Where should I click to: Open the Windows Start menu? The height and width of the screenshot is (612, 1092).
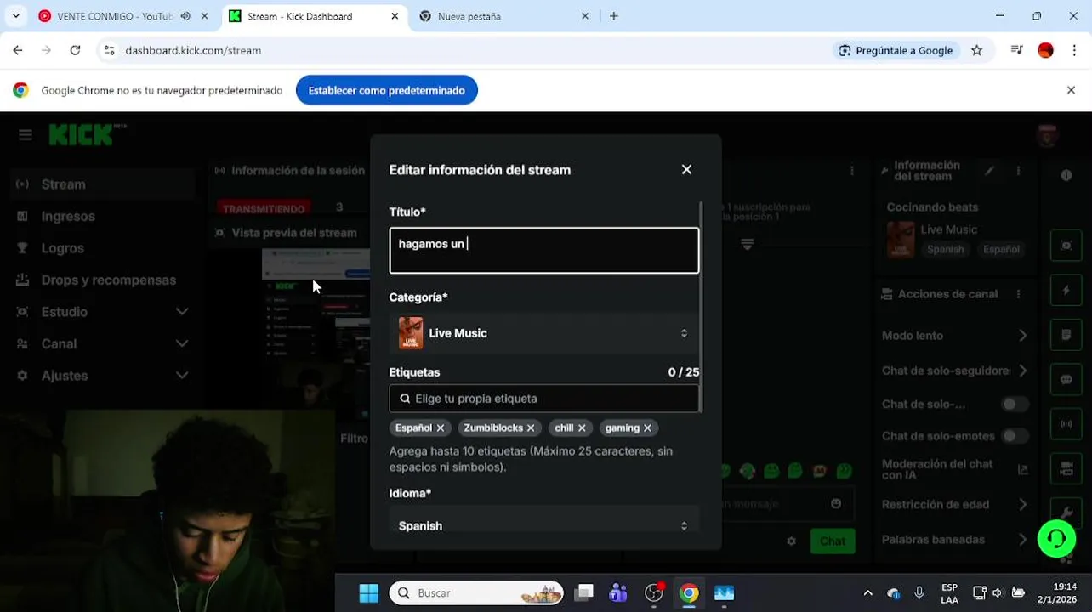(369, 593)
